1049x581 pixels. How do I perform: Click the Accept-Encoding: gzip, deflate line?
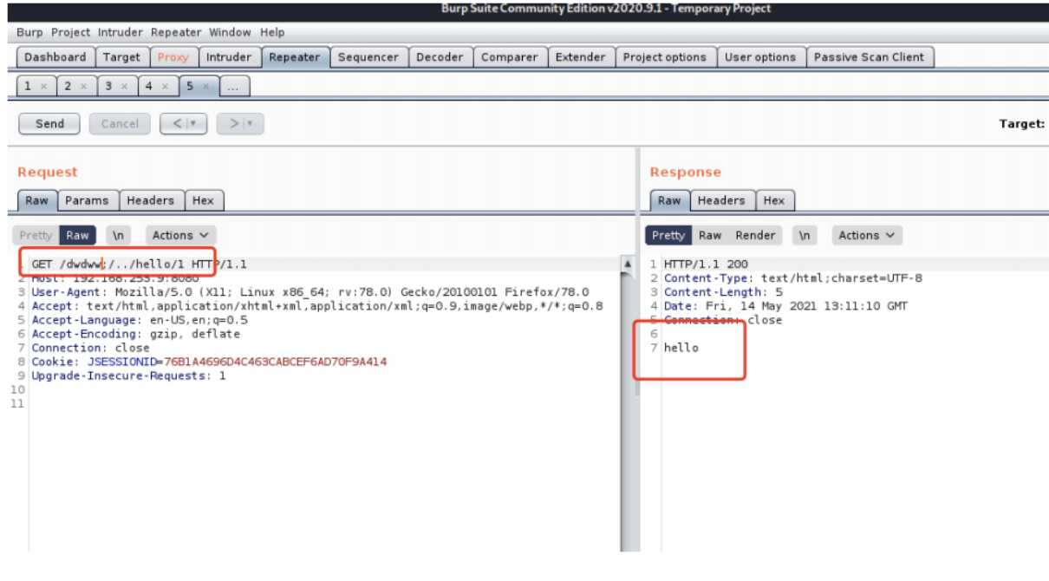point(136,334)
